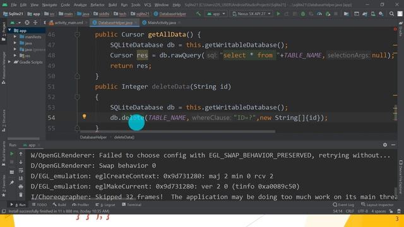The width and height of the screenshot is (404, 227).
Task: Open Run panel settings gear
Action: 385,145
